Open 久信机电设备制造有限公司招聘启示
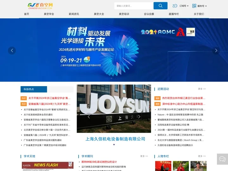The width and height of the screenshot is (228, 171). (x=175, y=145)
